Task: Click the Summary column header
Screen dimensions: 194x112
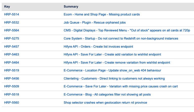Action: coord(71,7)
